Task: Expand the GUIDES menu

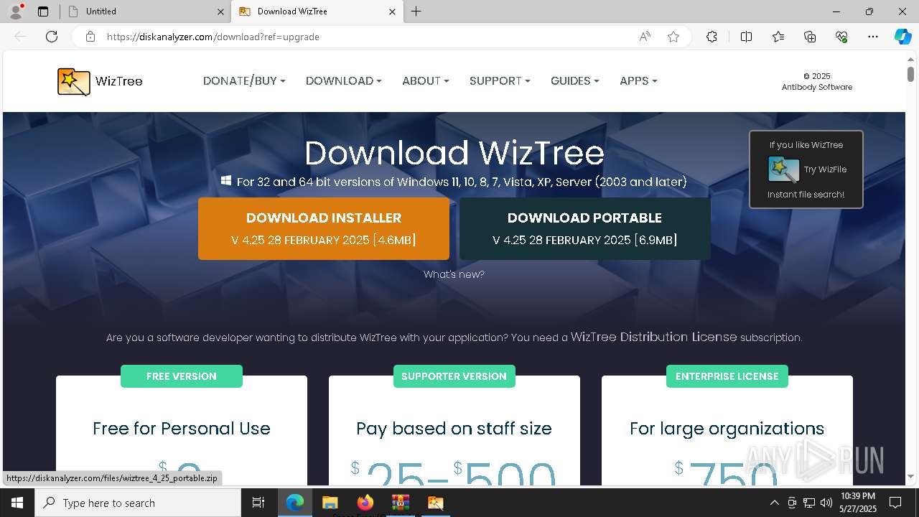Action: tap(575, 81)
